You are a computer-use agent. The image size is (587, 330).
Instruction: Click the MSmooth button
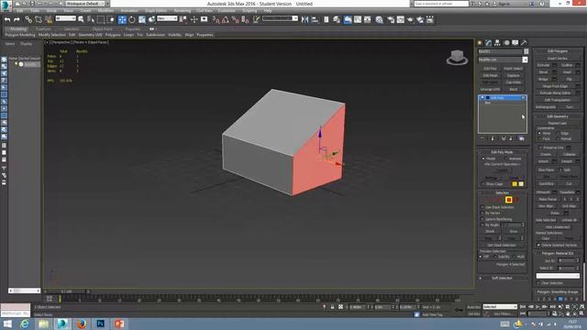[x=543, y=192]
